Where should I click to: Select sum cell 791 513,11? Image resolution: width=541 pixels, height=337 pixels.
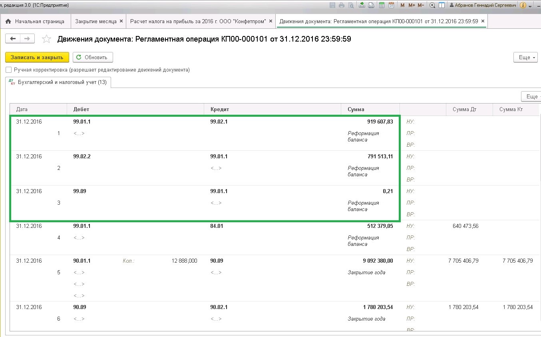pos(380,157)
